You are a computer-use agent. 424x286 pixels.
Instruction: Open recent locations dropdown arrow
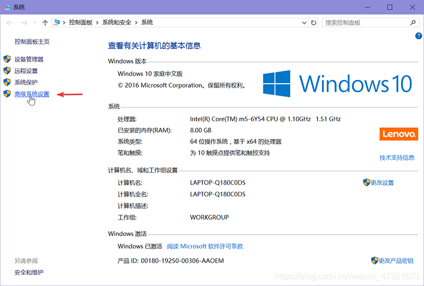pos(35,23)
